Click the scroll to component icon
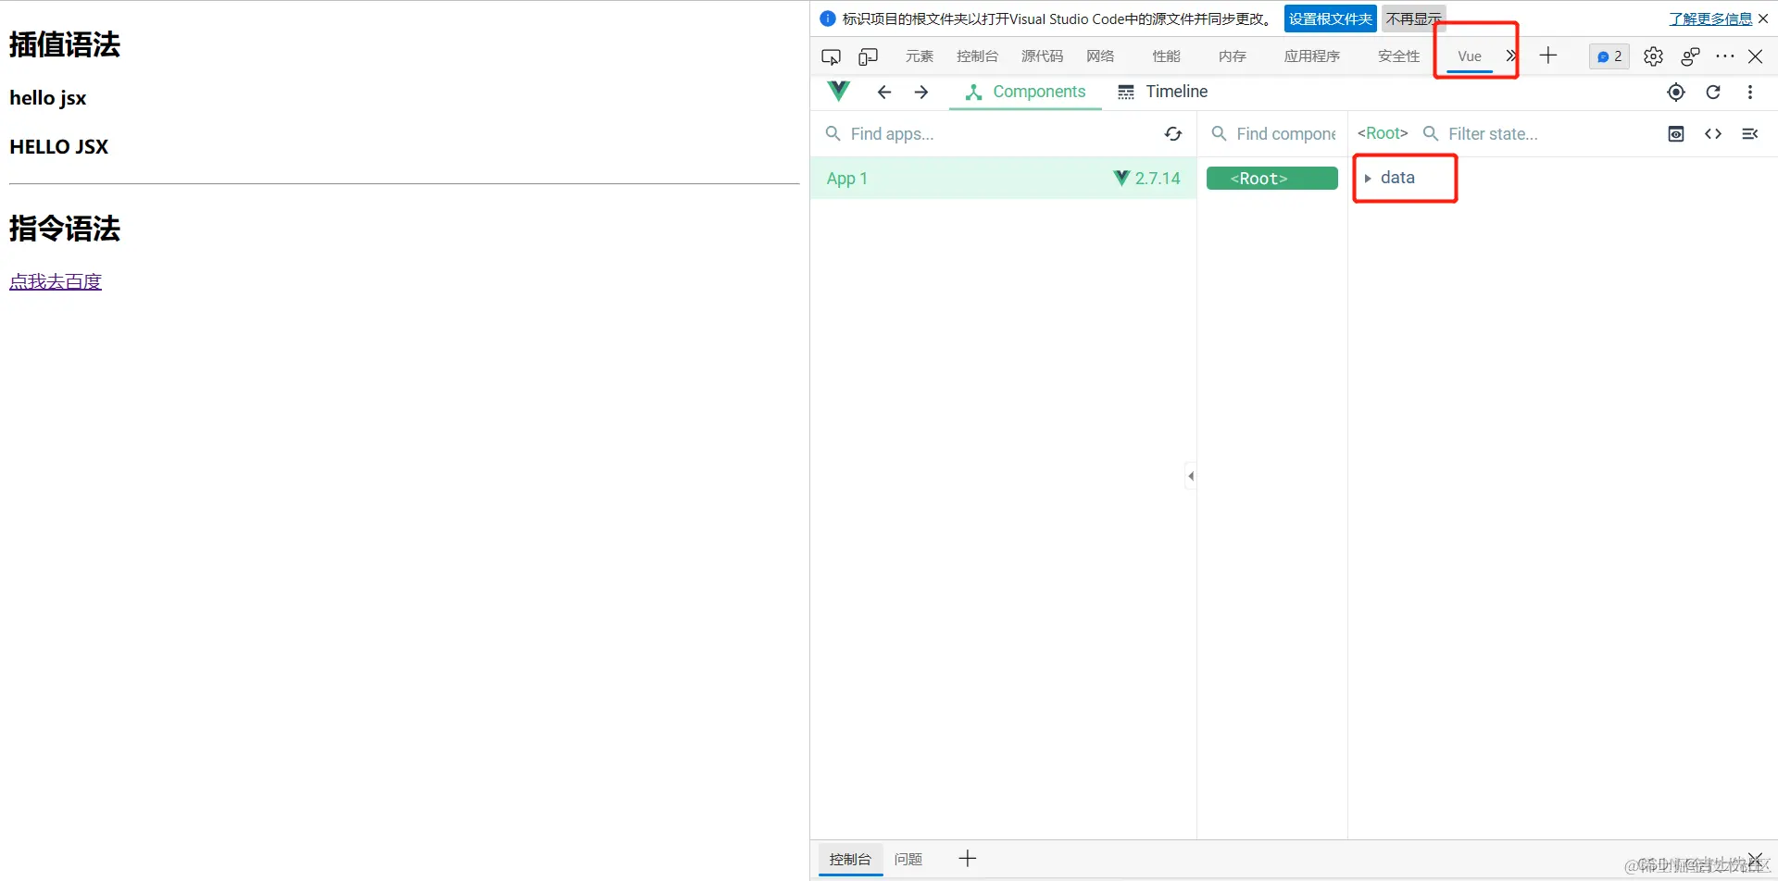 (1676, 134)
